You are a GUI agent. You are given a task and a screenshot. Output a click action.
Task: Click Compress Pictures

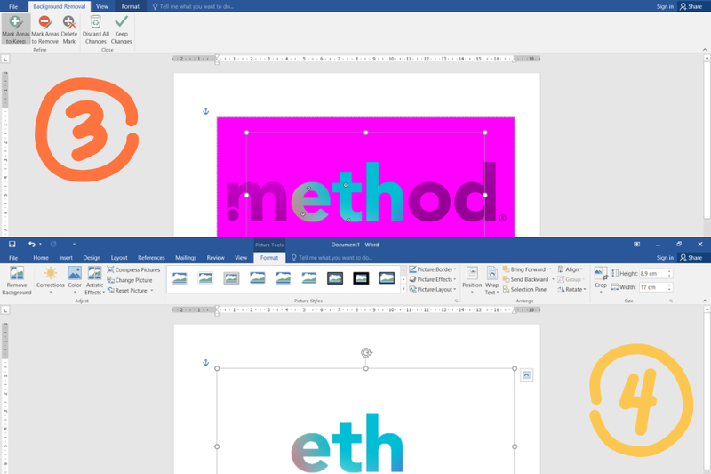point(134,269)
